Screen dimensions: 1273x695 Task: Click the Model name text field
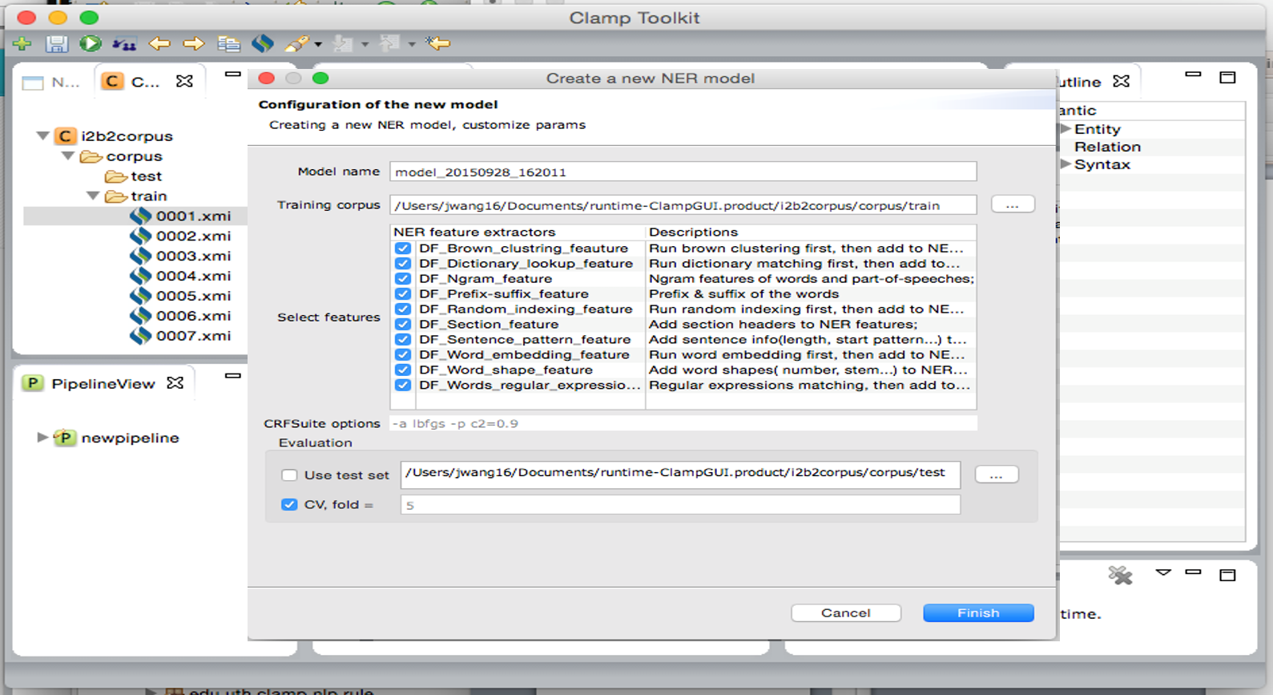point(683,172)
